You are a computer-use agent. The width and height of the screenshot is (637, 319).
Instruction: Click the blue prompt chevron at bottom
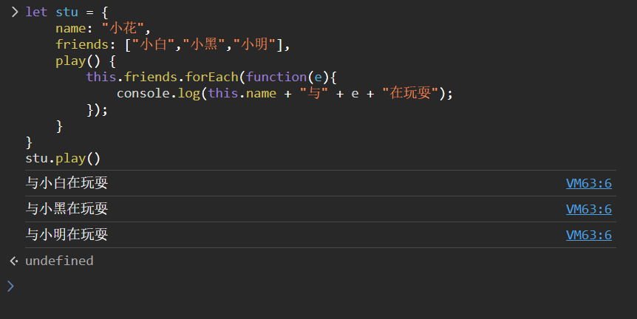click(10, 286)
